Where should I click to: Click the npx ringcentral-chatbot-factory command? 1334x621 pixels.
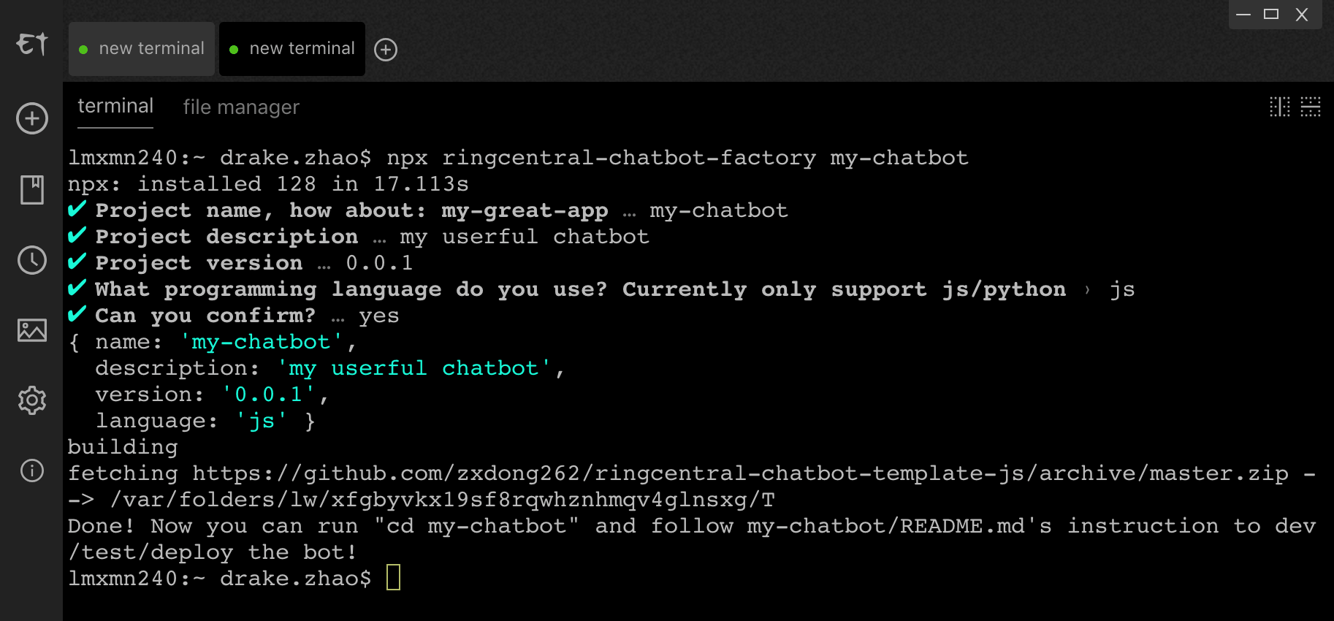pos(677,158)
